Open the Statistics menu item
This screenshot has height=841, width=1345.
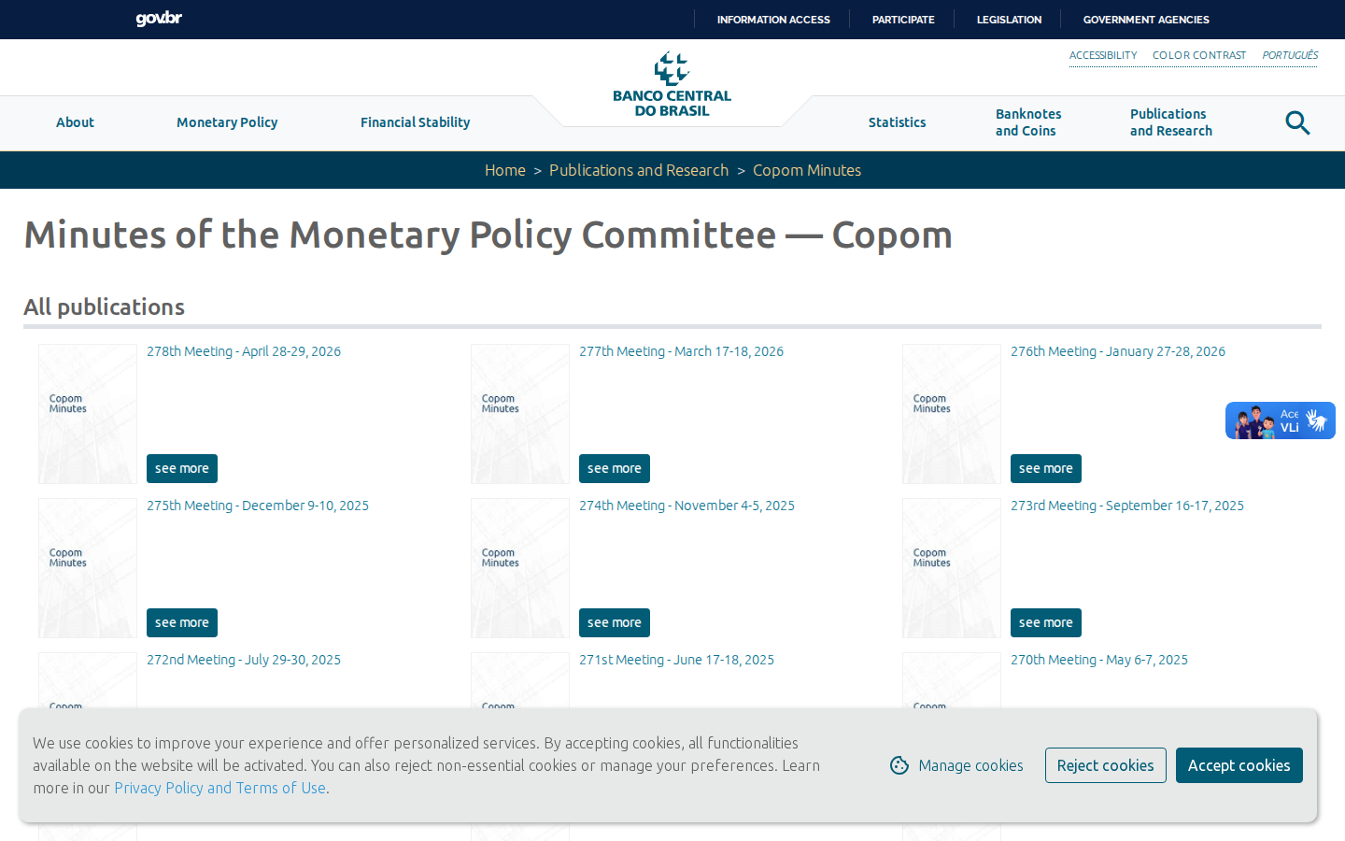click(897, 122)
